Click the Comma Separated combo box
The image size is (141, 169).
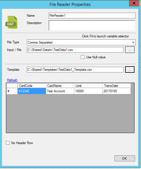coord(81,42)
